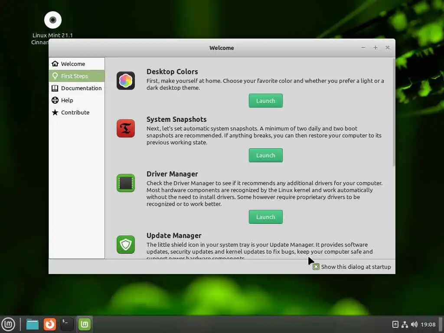Click the System Snapshots Timeshift icon
Viewport: 444px width, 333px height.
(x=126, y=128)
